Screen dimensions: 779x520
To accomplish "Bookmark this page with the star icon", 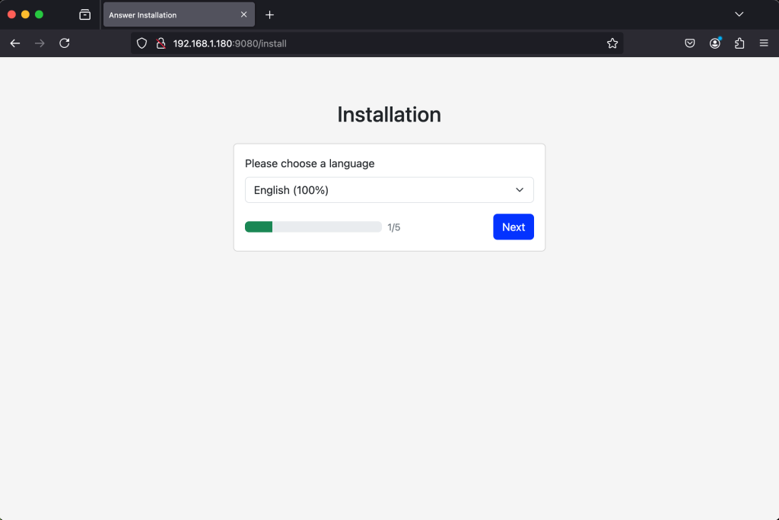I will coord(612,43).
